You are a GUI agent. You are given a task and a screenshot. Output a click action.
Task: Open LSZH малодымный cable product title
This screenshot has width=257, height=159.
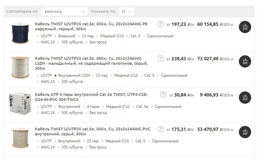(91, 63)
